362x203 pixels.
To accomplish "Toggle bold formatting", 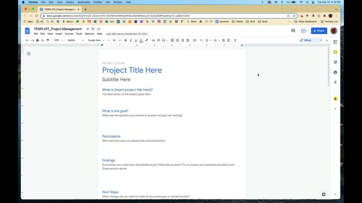I will (125, 40).
